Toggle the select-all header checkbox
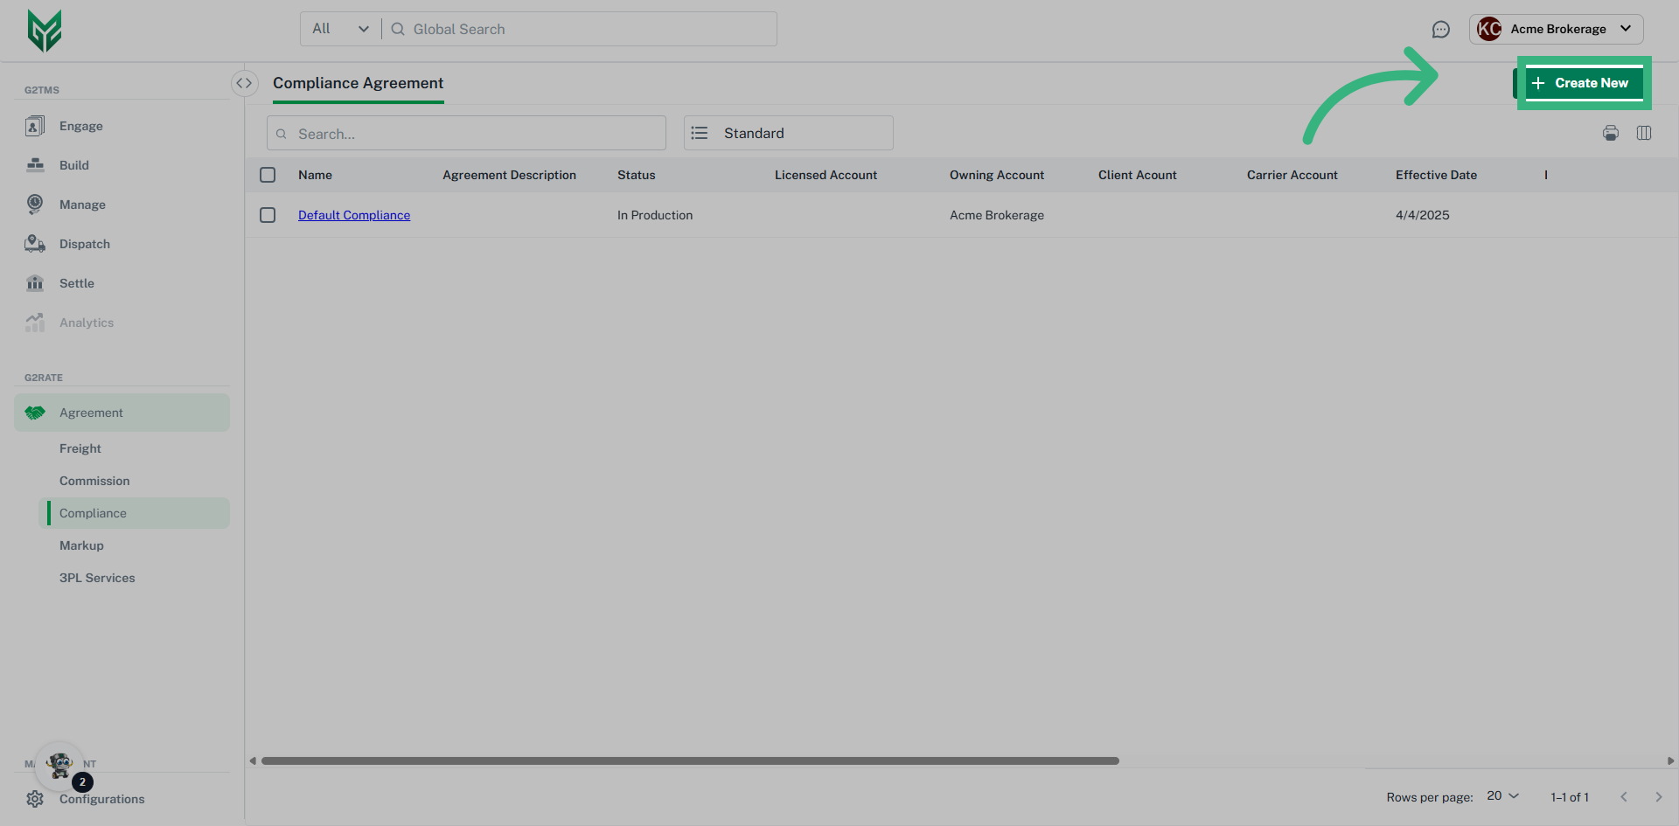The height and width of the screenshot is (826, 1679). coord(268,175)
